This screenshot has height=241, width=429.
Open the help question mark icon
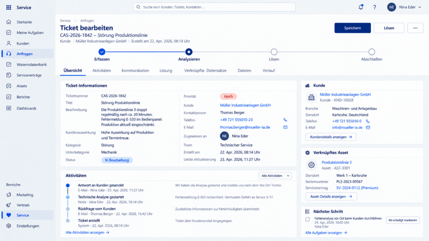click(x=375, y=8)
